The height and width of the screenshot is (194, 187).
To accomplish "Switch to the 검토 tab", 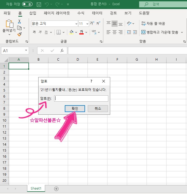I will 113,13.
